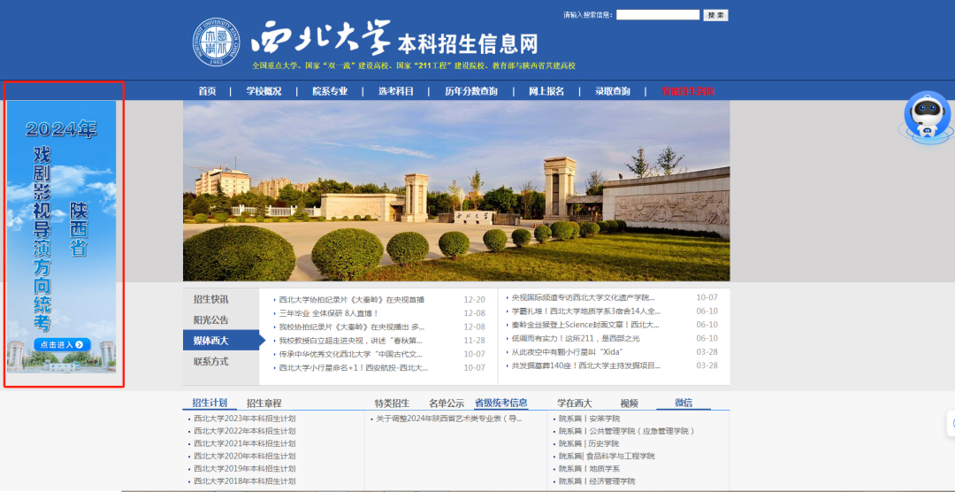Image resolution: width=955 pixels, height=492 pixels.
Task: Open news 三年毕业 全体保研 8人直博
Action: pos(329,313)
